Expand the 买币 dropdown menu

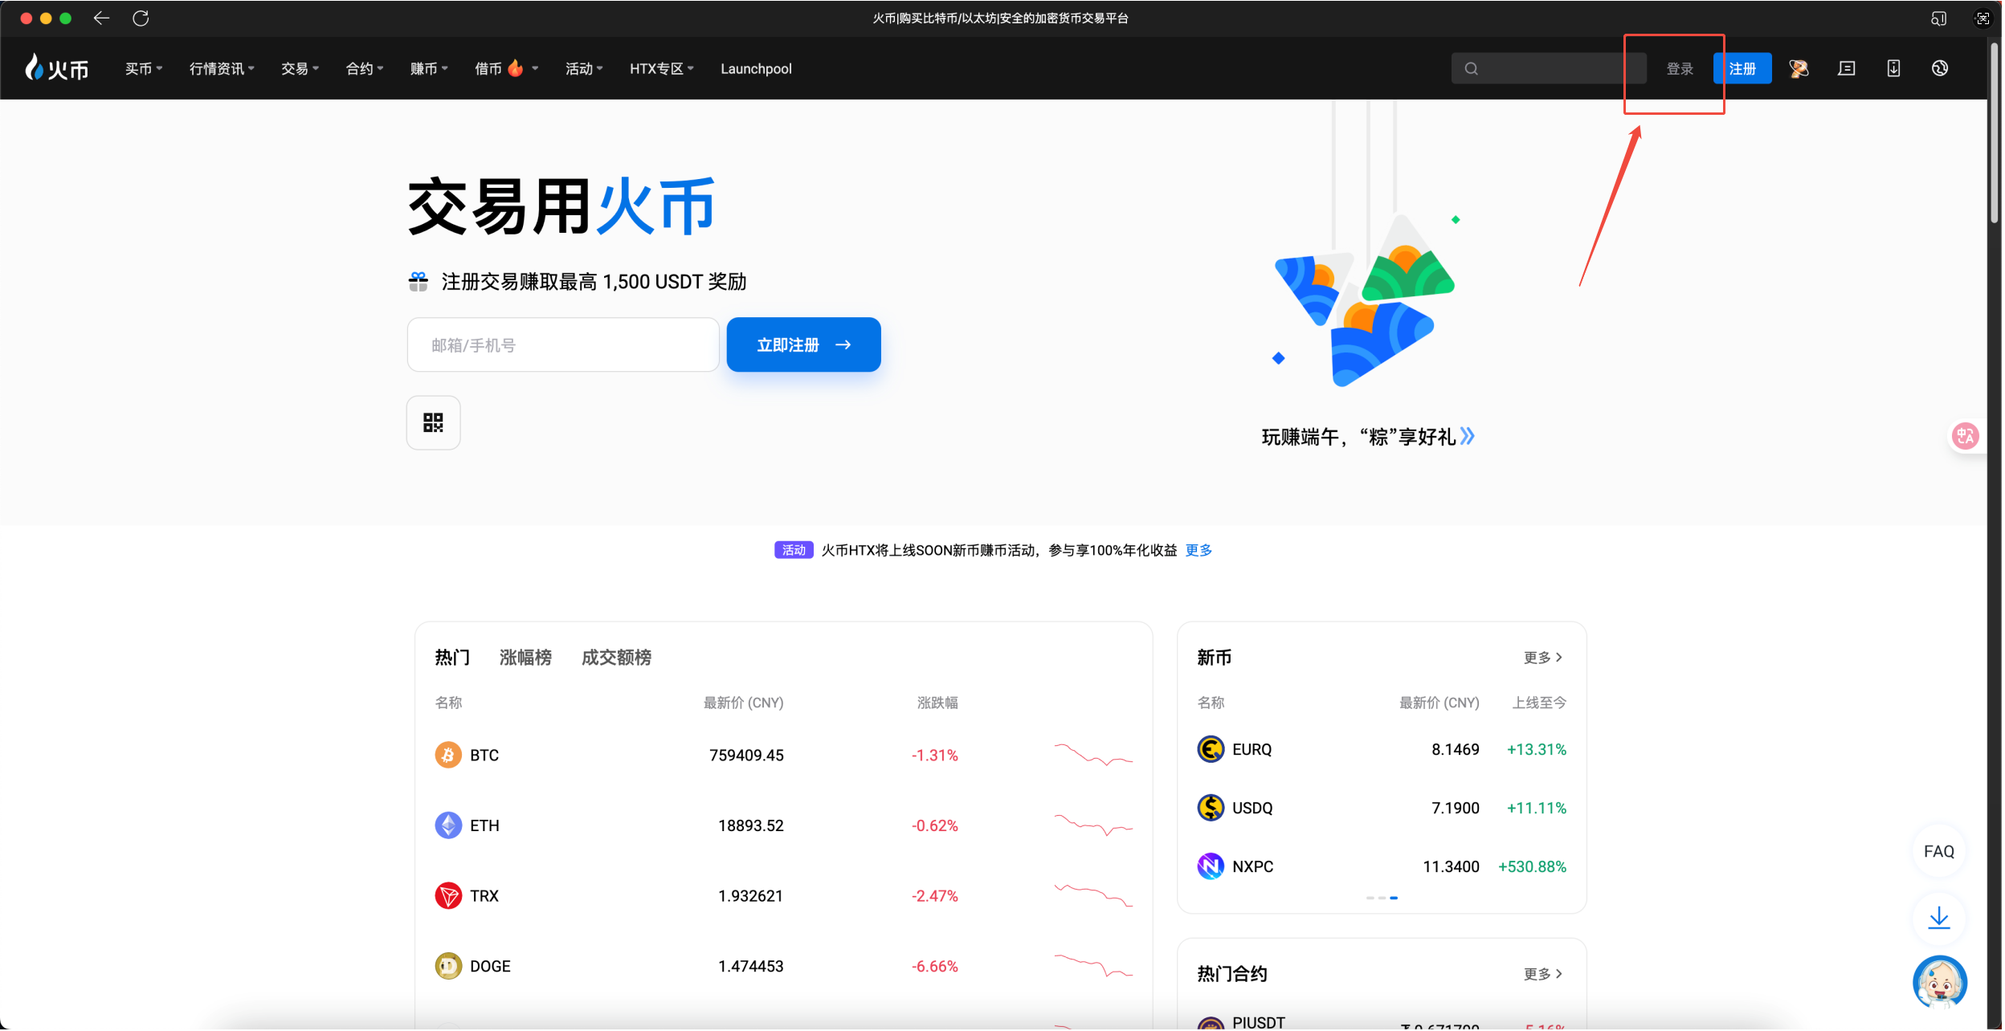pyautogui.click(x=144, y=68)
